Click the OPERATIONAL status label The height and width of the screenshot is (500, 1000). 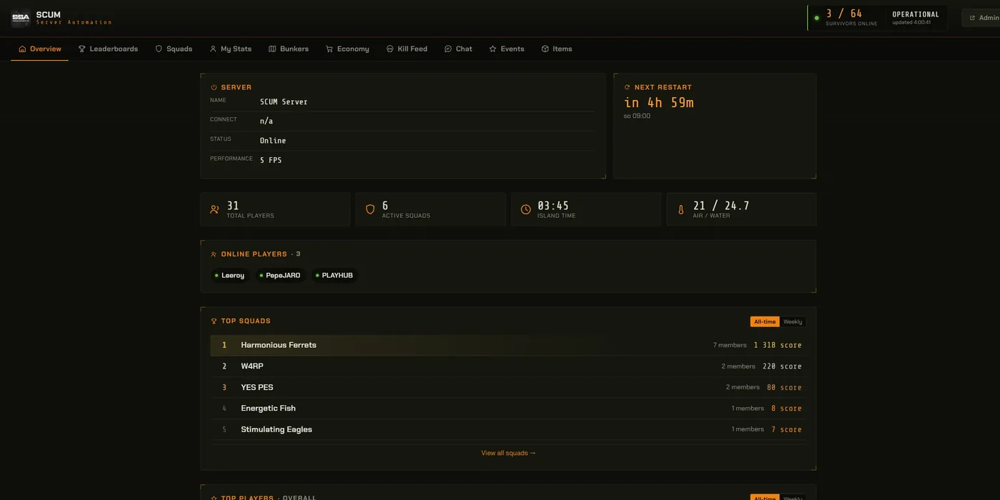915,14
